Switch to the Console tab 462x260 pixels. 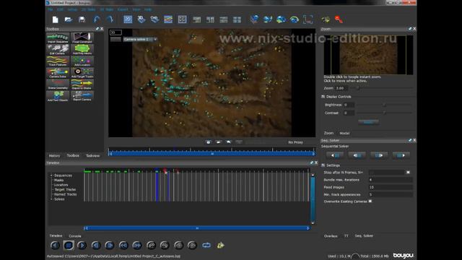pyautogui.click(x=75, y=236)
